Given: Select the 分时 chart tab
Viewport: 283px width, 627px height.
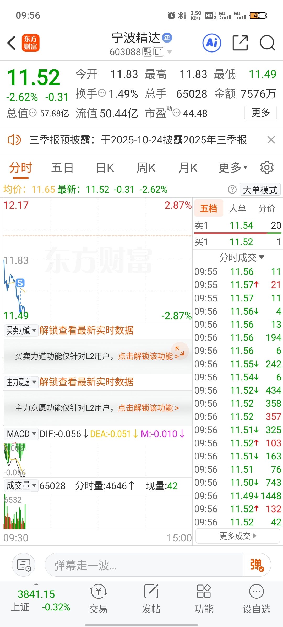Looking at the screenshot, I should (x=21, y=168).
